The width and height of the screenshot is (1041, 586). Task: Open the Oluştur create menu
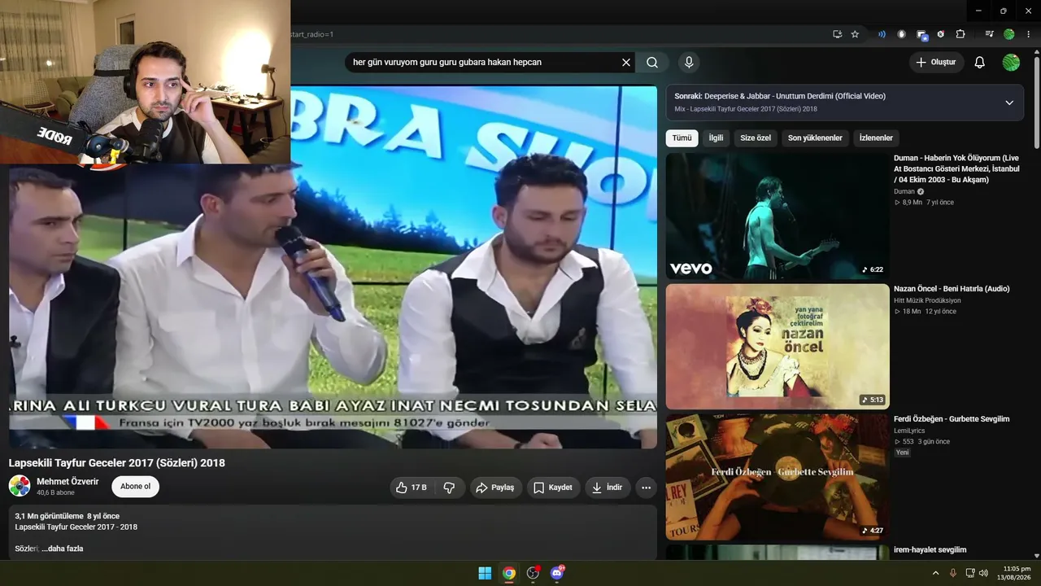click(936, 63)
